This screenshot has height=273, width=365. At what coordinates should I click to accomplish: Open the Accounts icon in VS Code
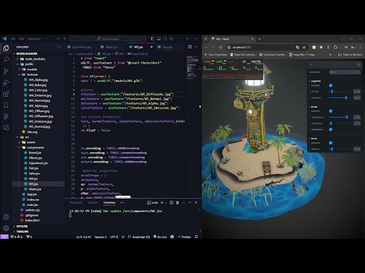click(x=6, y=217)
